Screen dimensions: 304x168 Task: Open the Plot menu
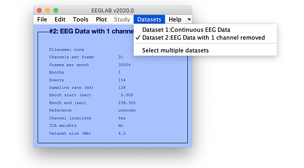click(101, 19)
